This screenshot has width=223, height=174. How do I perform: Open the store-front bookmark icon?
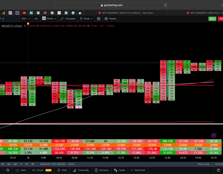tap(80, 13)
